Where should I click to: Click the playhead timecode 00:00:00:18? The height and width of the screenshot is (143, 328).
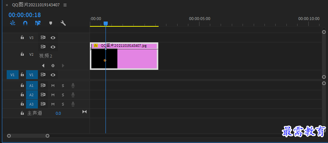point(25,15)
